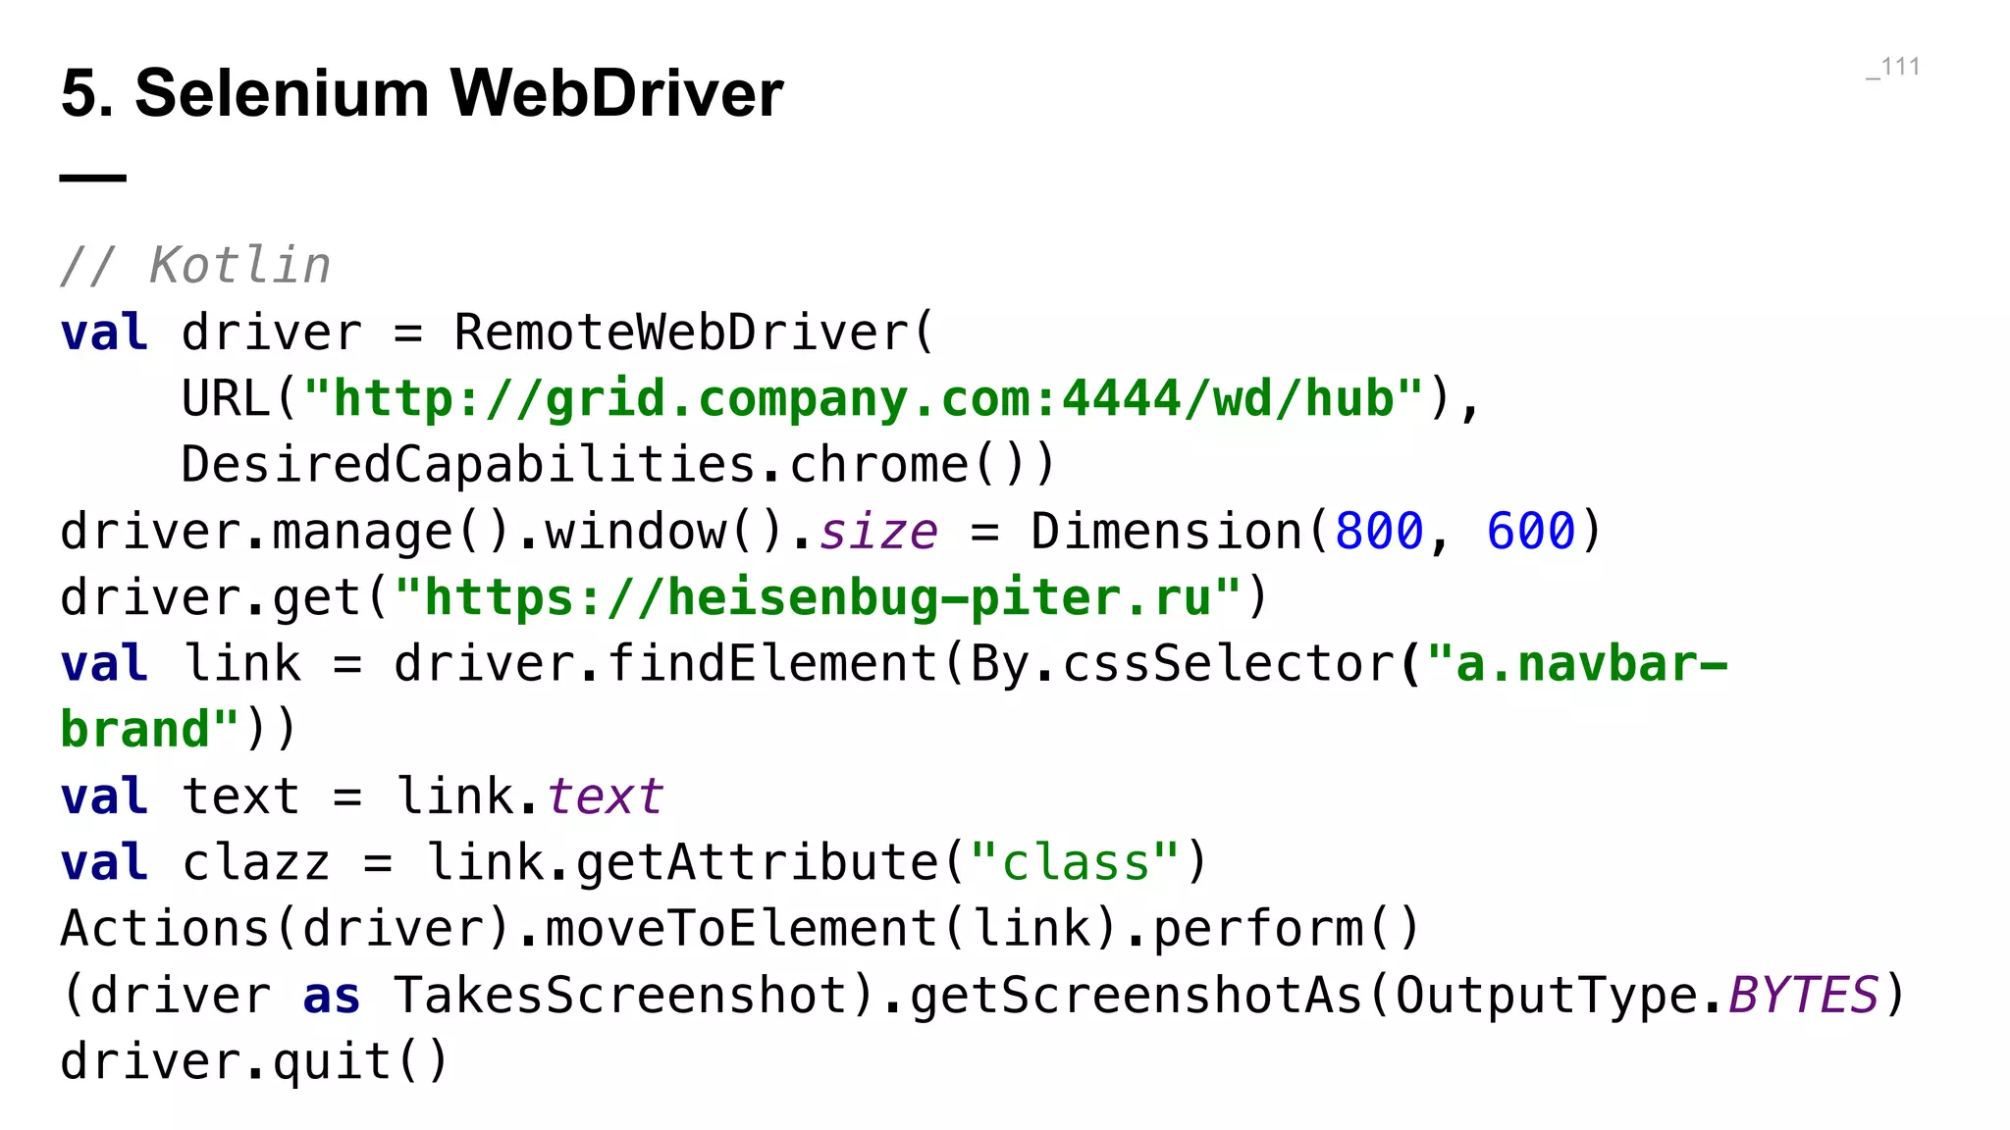Click 'driver.manage().window()' text
This screenshot has width=2010, height=1130.
(424, 531)
